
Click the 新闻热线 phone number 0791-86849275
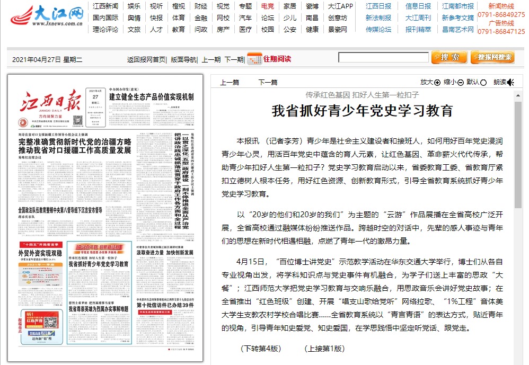coord(501,15)
